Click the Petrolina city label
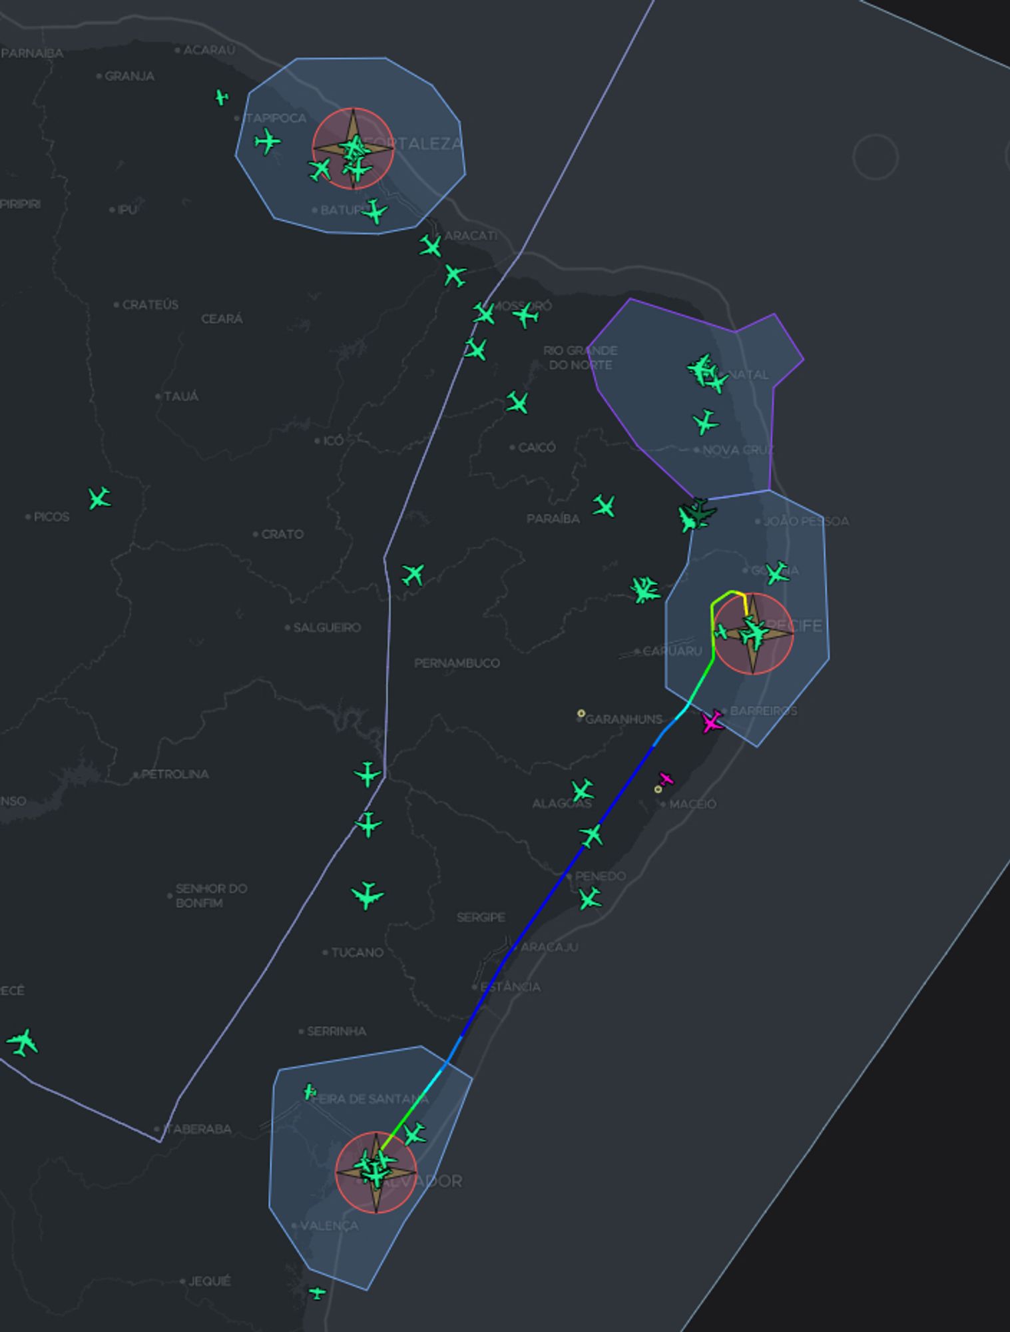1010x1332 pixels. (174, 774)
